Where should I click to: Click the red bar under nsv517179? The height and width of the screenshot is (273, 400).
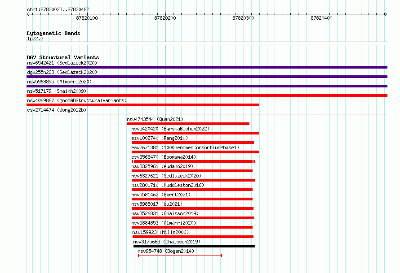tap(207, 95)
